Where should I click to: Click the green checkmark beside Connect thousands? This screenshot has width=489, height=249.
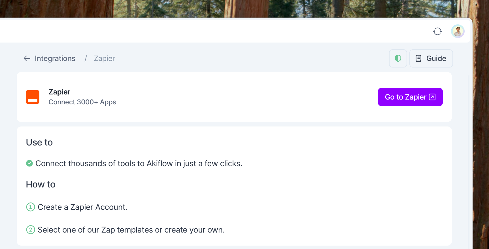29,163
